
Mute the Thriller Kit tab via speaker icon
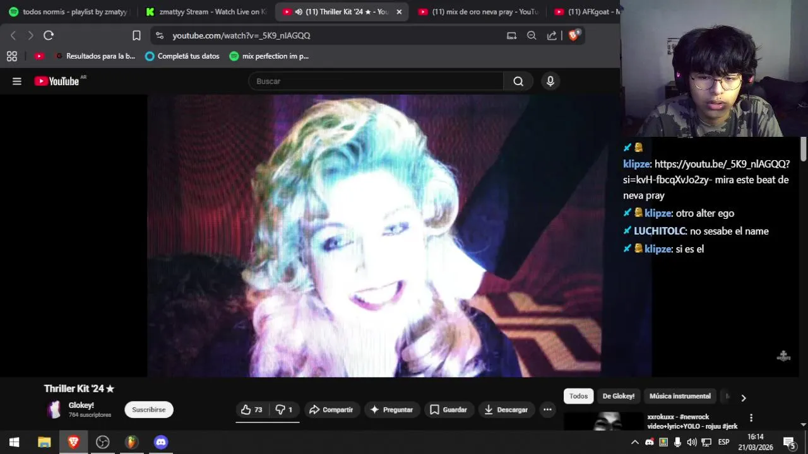tap(299, 12)
